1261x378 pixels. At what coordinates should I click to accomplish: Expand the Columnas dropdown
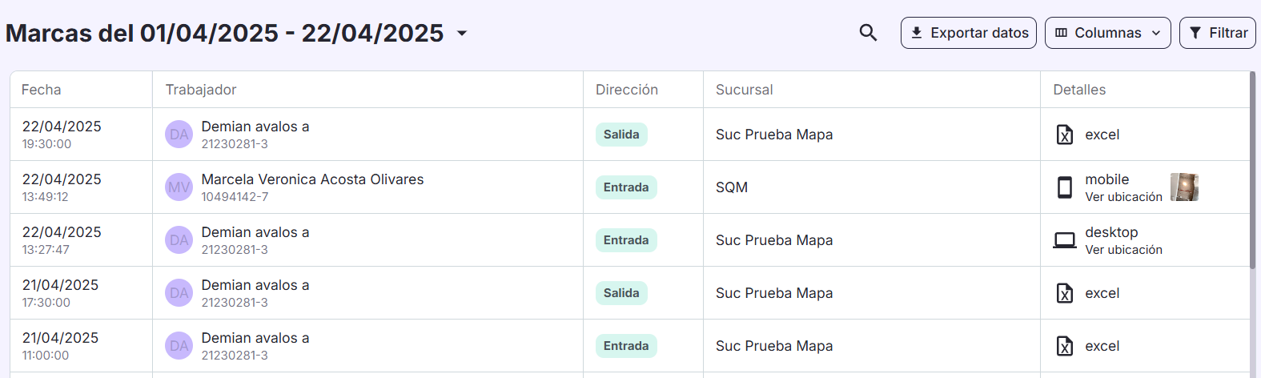click(x=1107, y=33)
